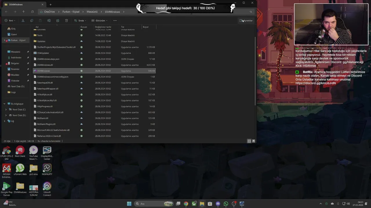Toggle the Ayrıntılar details pane
Screen dimensions: 371x208
[246, 21]
